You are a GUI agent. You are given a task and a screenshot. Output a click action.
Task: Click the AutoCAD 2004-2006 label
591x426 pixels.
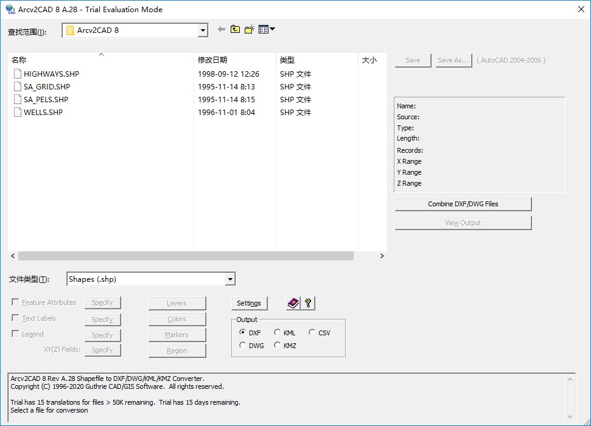(x=511, y=60)
